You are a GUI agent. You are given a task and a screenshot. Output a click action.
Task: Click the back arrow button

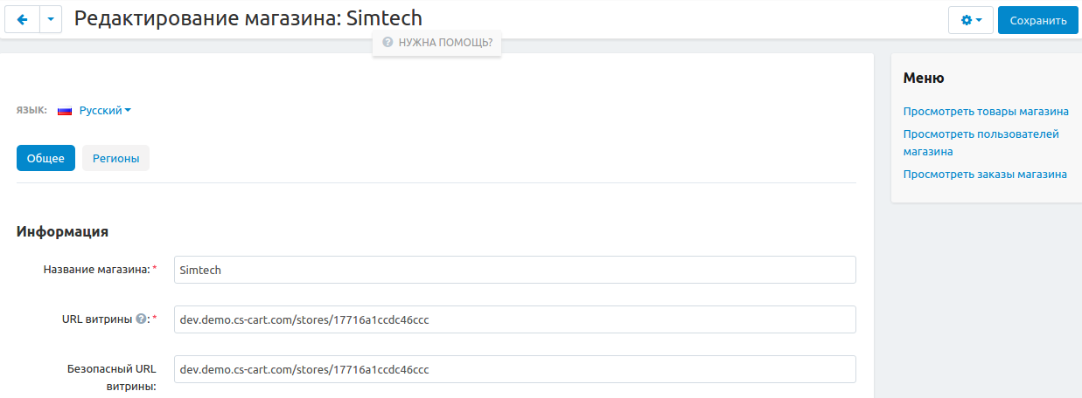[22, 19]
